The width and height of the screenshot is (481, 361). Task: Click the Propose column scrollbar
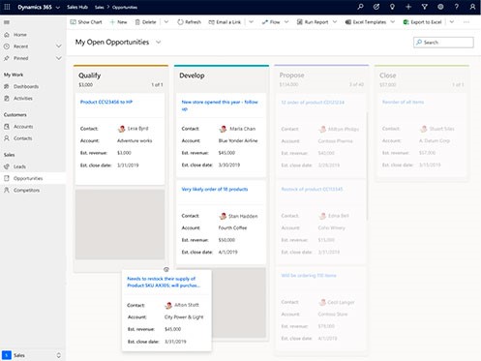click(x=368, y=166)
